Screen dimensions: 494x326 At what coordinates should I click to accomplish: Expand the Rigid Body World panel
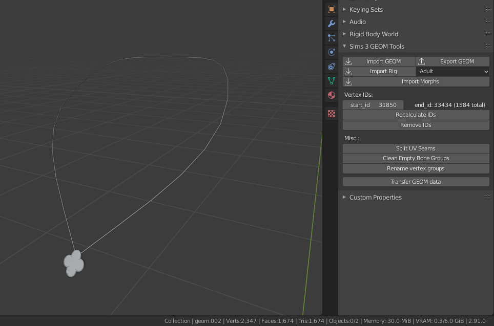(x=374, y=34)
